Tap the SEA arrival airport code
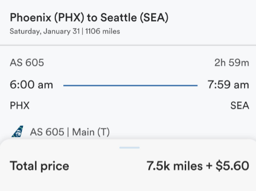The width and height of the screenshot is (256, 191). 240,105
